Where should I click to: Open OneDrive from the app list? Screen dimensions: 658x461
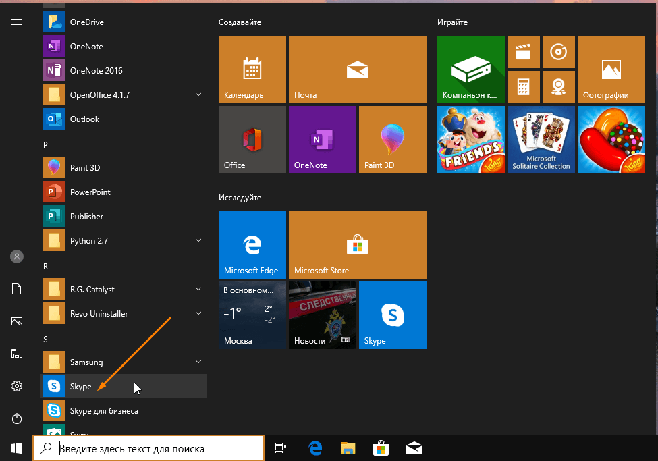click(124, 22)
